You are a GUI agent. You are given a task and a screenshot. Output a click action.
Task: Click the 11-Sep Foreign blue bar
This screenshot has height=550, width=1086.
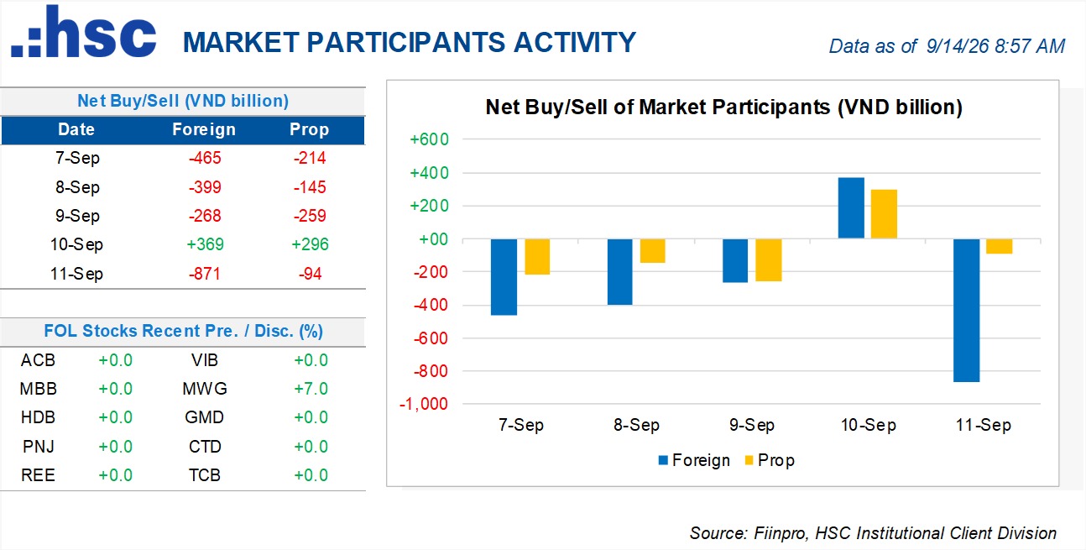pos(966,311)
